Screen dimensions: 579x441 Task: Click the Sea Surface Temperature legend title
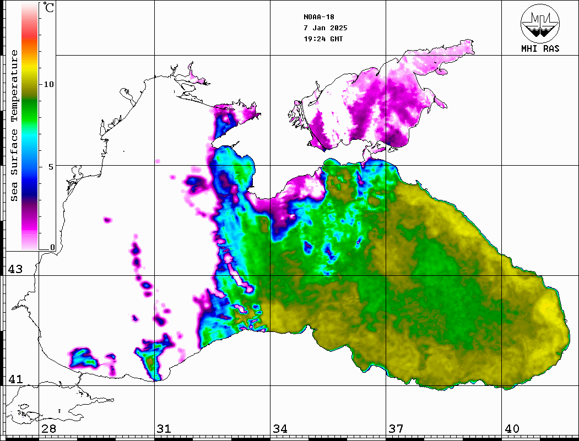[14, 126]
